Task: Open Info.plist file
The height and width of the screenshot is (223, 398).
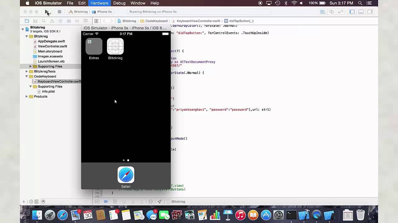Action: tap(48, 91)
